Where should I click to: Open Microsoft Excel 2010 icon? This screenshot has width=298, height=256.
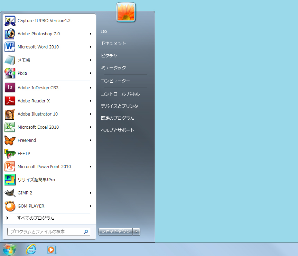pyautogui.click(x=10, y=127)
